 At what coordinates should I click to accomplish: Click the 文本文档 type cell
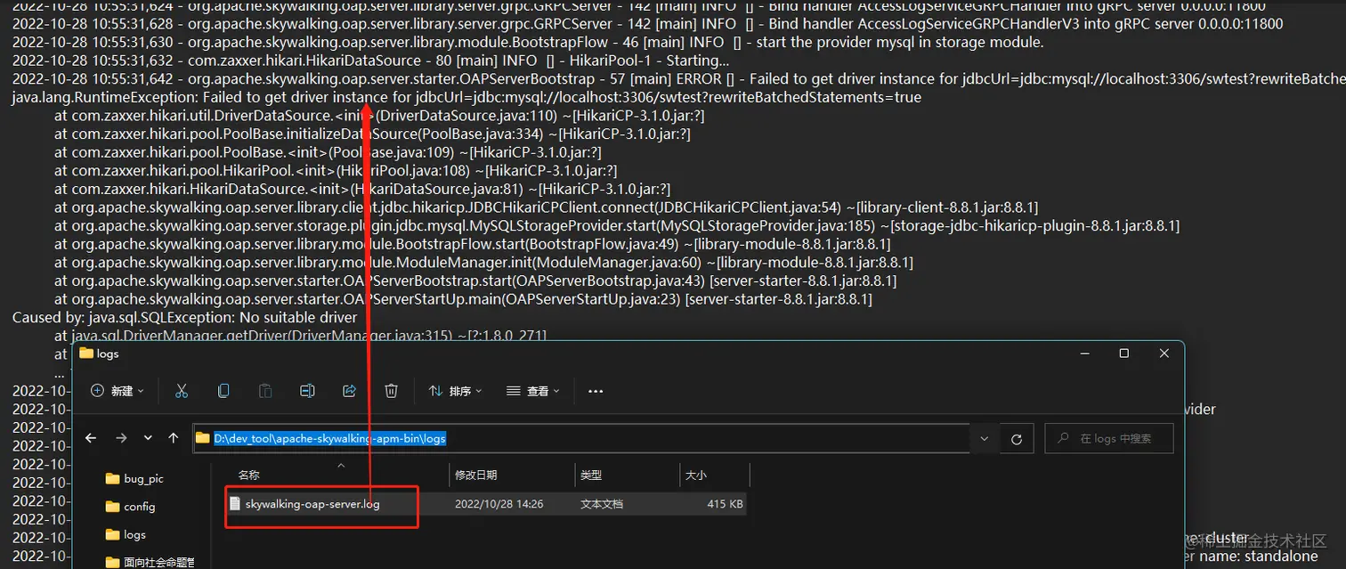click(x=602, y=504)
